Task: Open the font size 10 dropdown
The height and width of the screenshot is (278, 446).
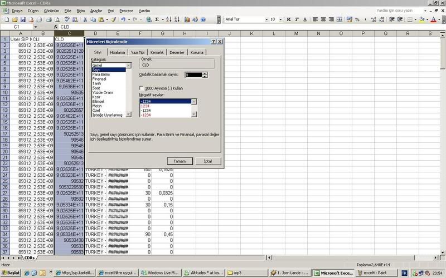Action: click(280, 19)
